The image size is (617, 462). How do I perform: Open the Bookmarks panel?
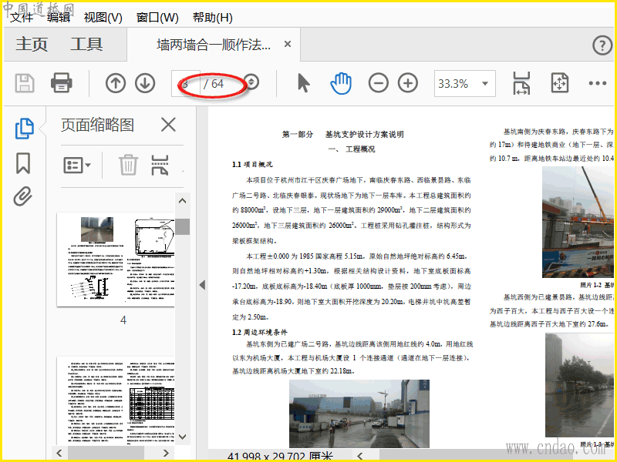click(x=23, y=162)
